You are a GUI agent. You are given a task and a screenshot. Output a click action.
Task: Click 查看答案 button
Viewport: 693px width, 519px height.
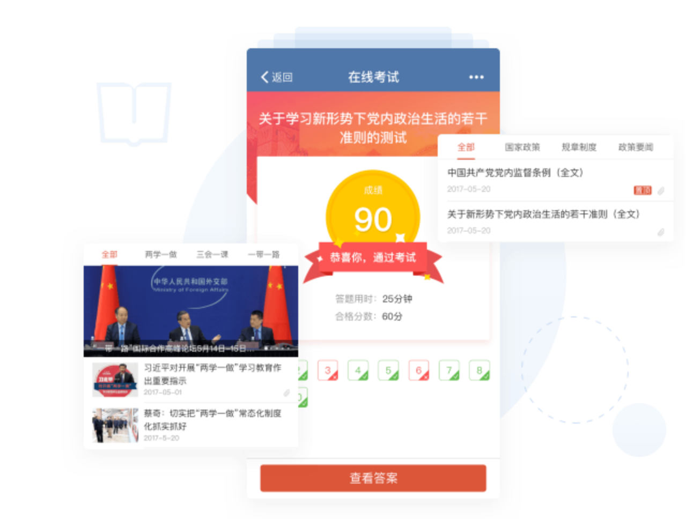(x=373, y=478)
